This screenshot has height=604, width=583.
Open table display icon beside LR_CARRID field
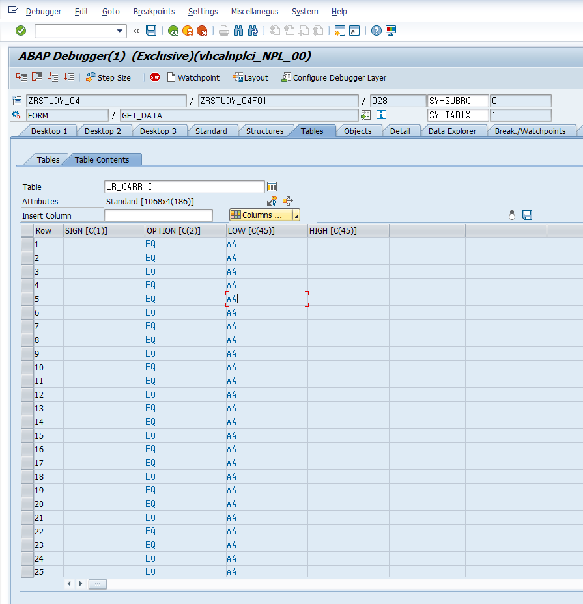(x=272, y=187)
